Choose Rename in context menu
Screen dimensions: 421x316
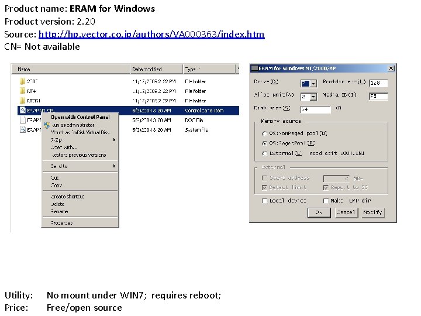coord(80,212)
